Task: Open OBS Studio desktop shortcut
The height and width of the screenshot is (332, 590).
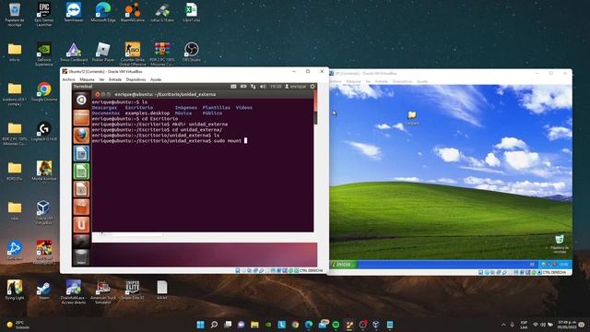Action: [191, 52]
